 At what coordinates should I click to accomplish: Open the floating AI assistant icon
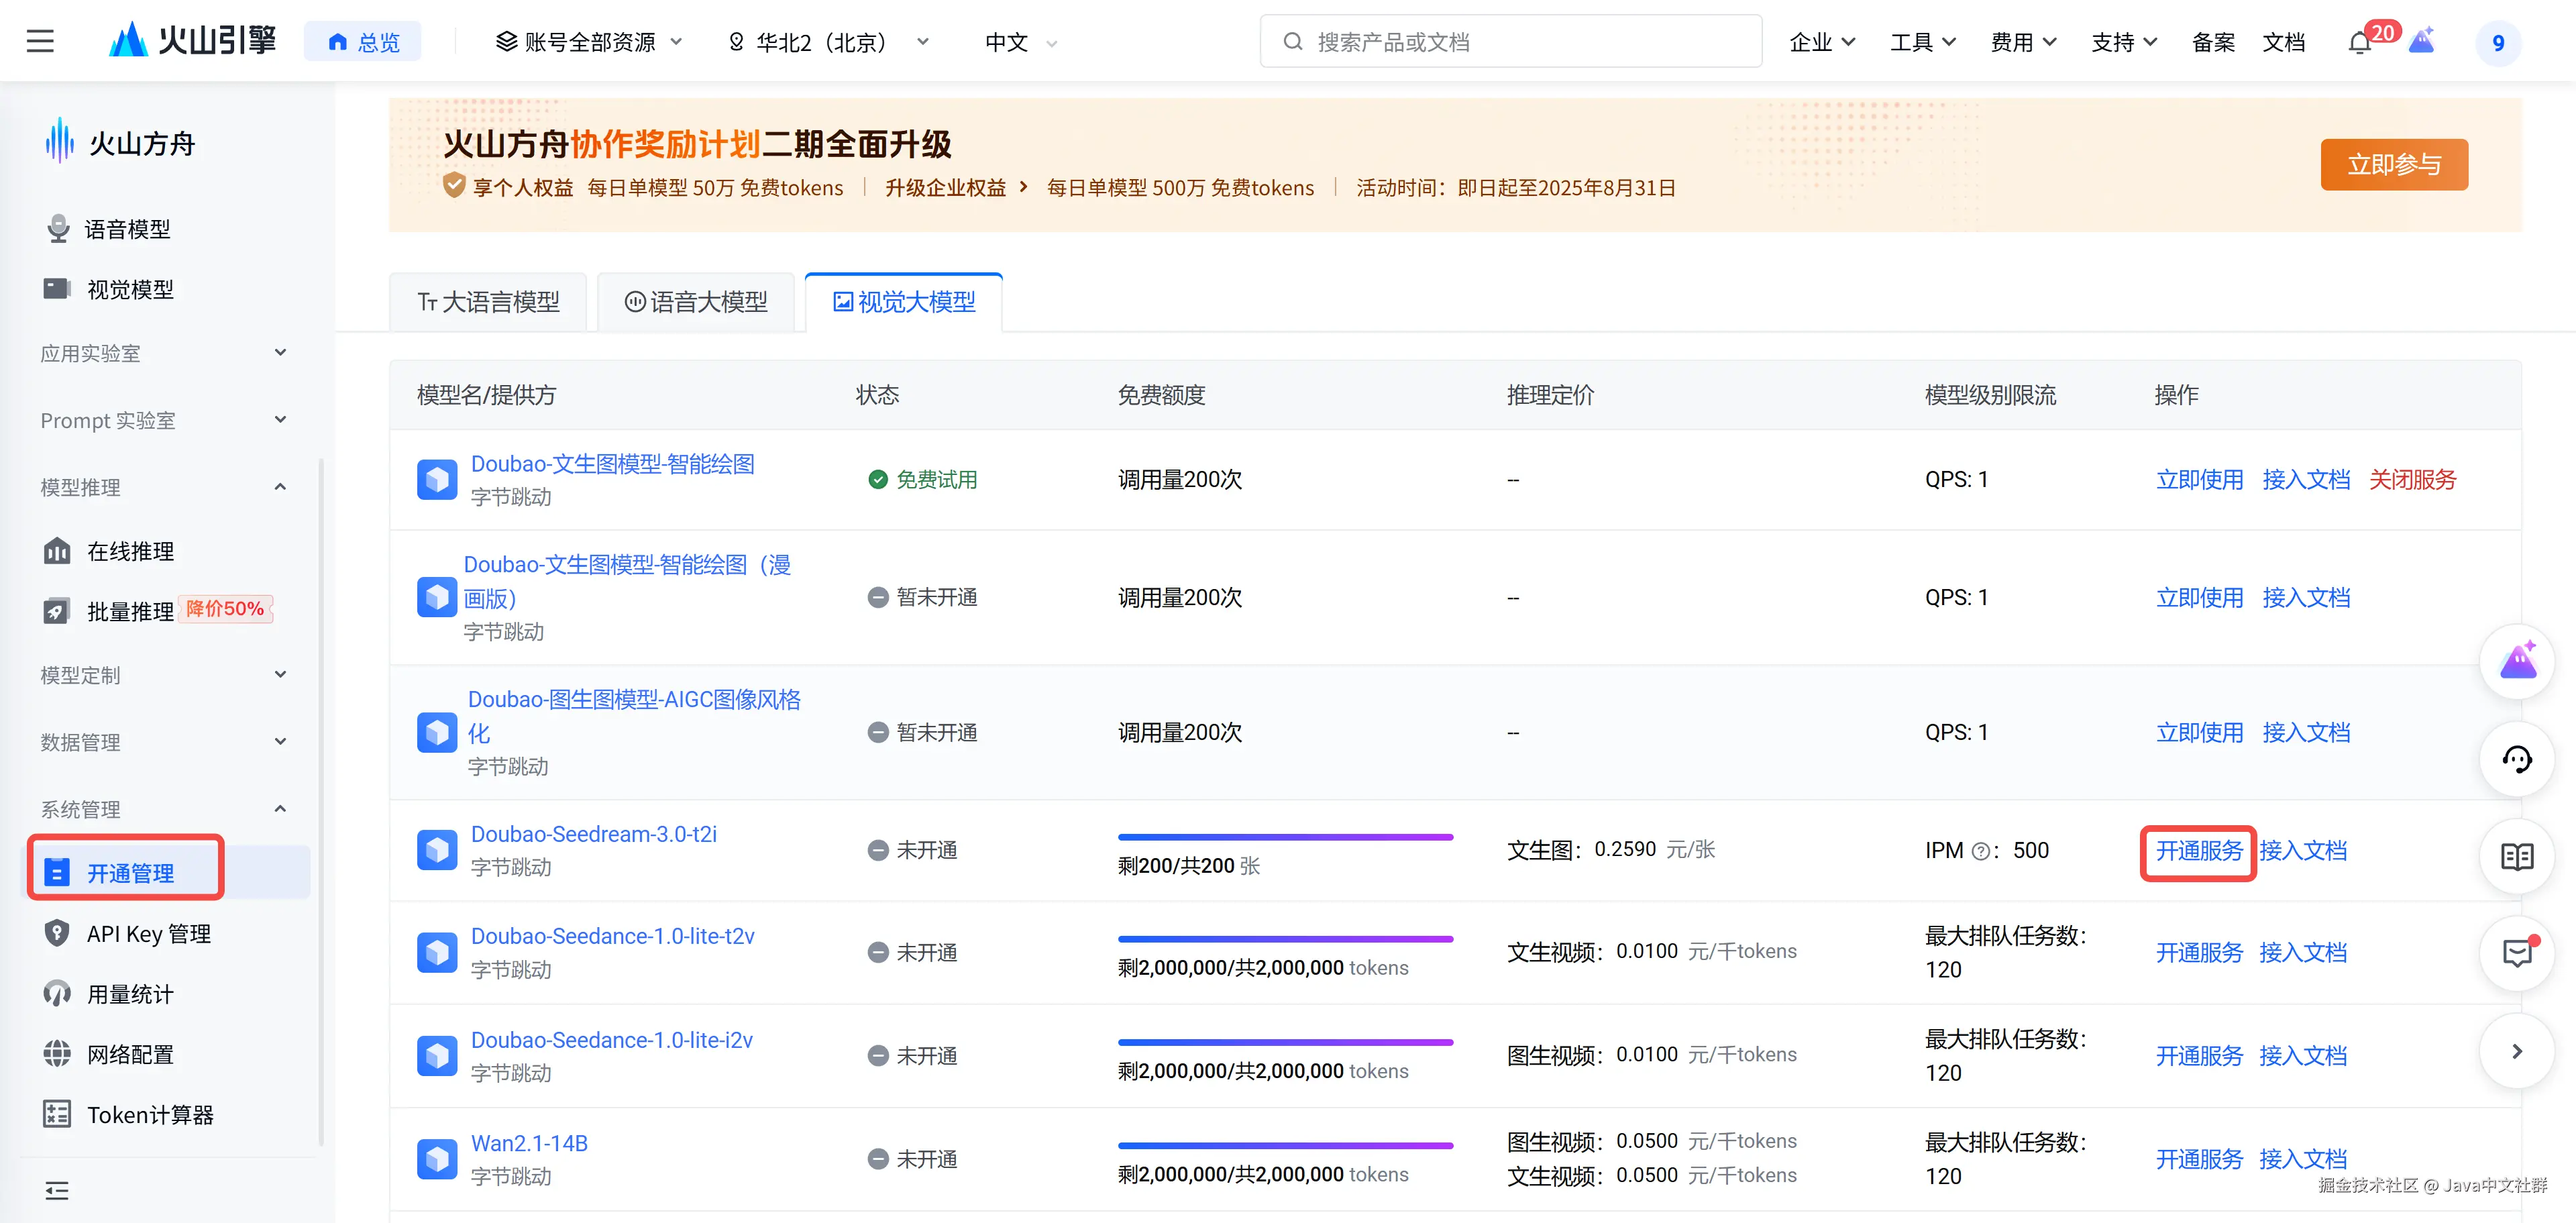click(x=2517, y=661)
